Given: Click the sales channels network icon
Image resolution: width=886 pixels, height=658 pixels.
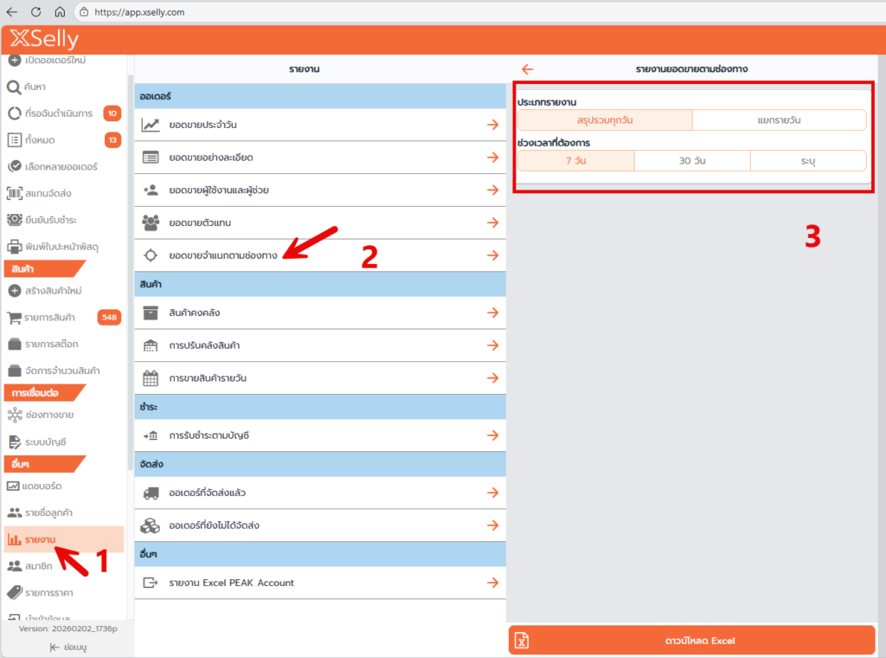Looking at the screenshot, I should 14,415.
